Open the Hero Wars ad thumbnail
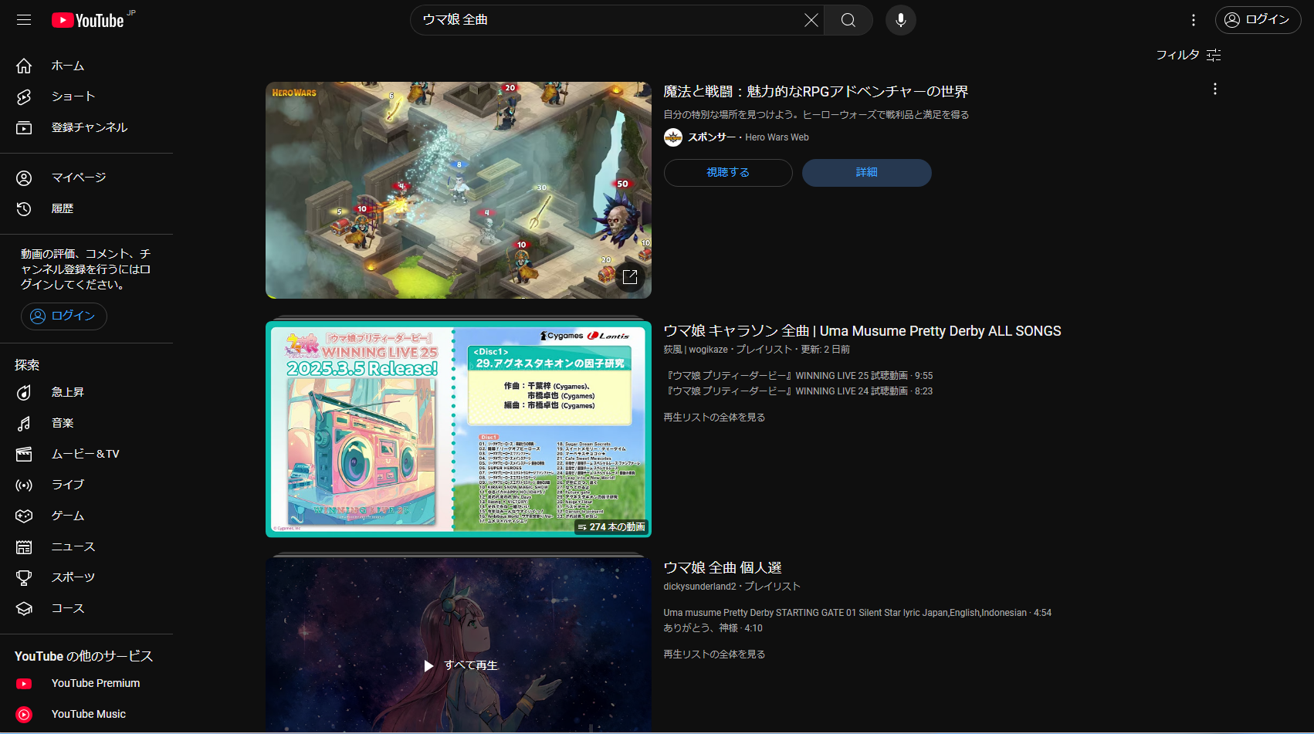1314x734 pixels. pos(459,190)
